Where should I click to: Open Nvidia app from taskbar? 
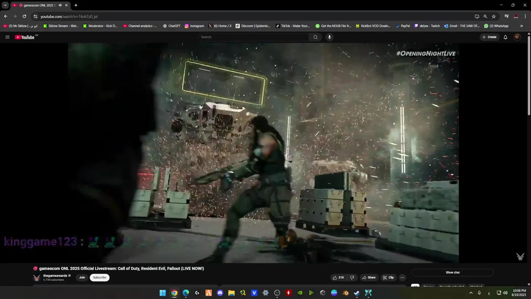[x=300, y=293]
